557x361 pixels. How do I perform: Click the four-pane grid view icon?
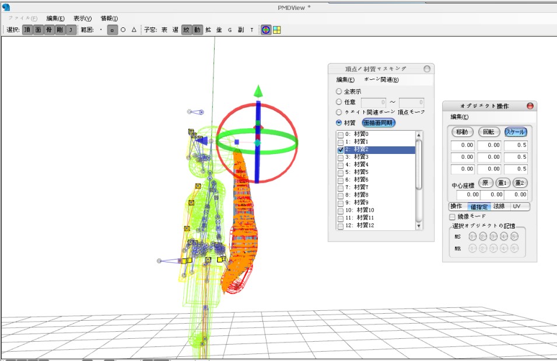[x=276, y=30]
